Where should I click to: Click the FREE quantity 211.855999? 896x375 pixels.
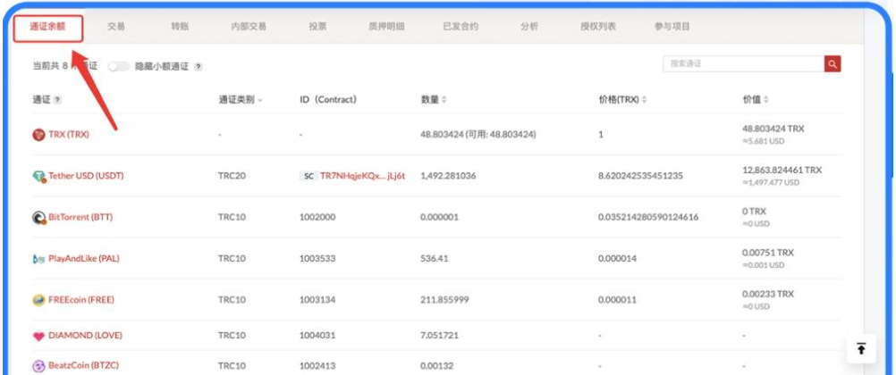coord(444,300)
